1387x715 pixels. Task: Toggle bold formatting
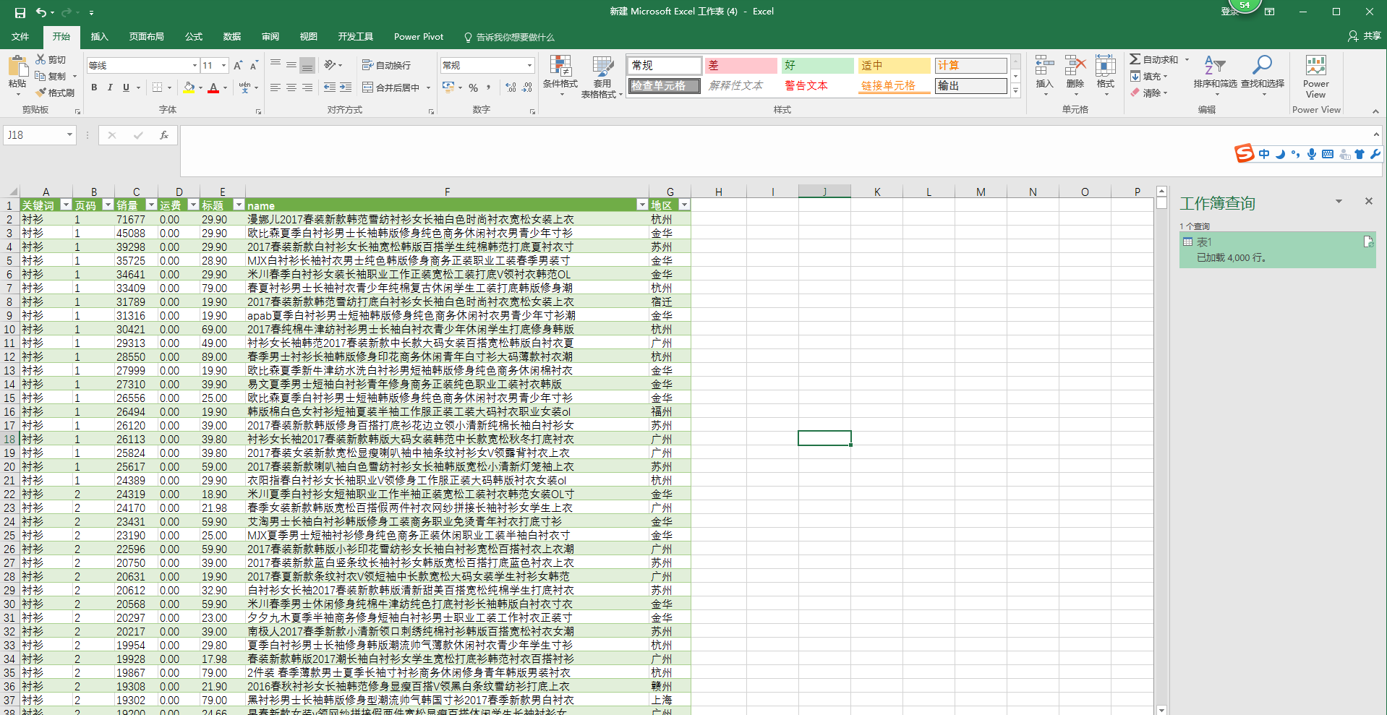(94, 87)
